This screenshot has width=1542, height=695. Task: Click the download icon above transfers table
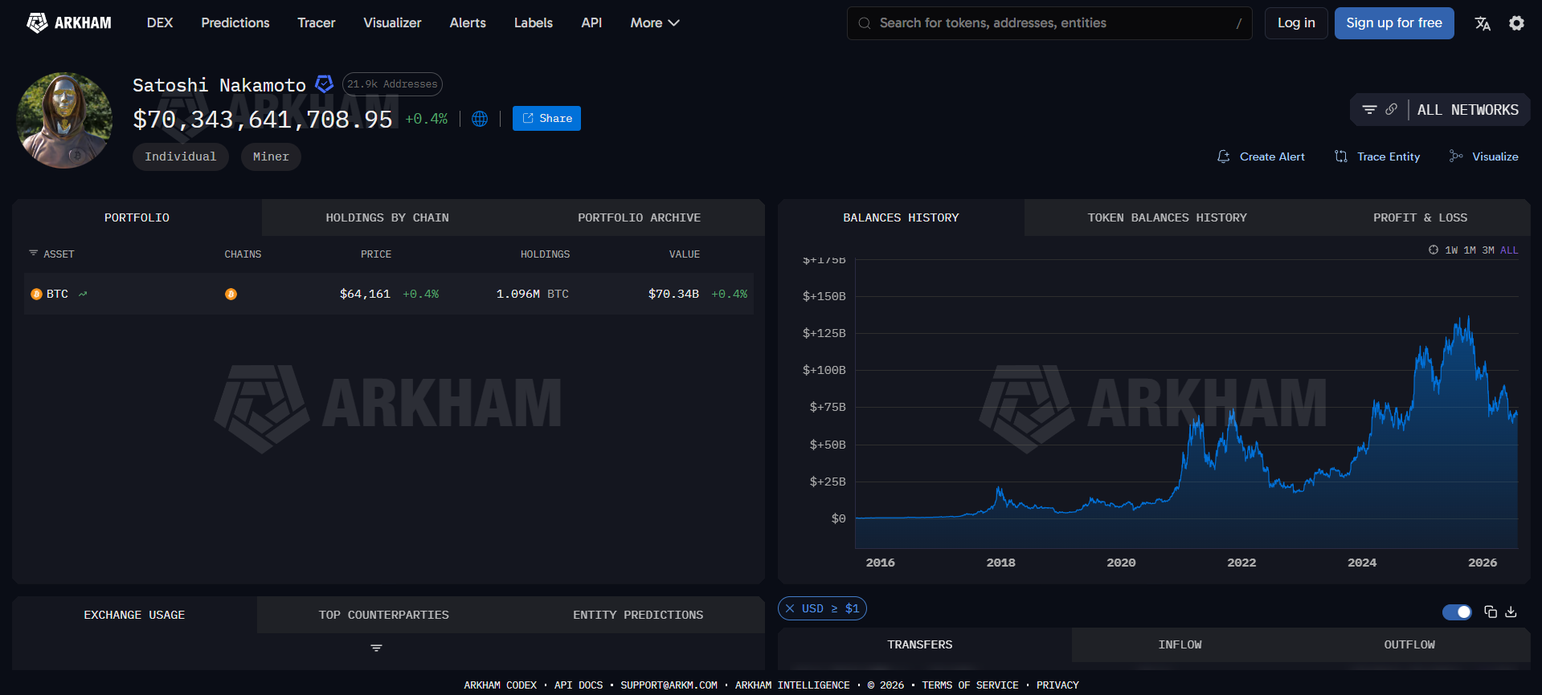click(1511, 612)
